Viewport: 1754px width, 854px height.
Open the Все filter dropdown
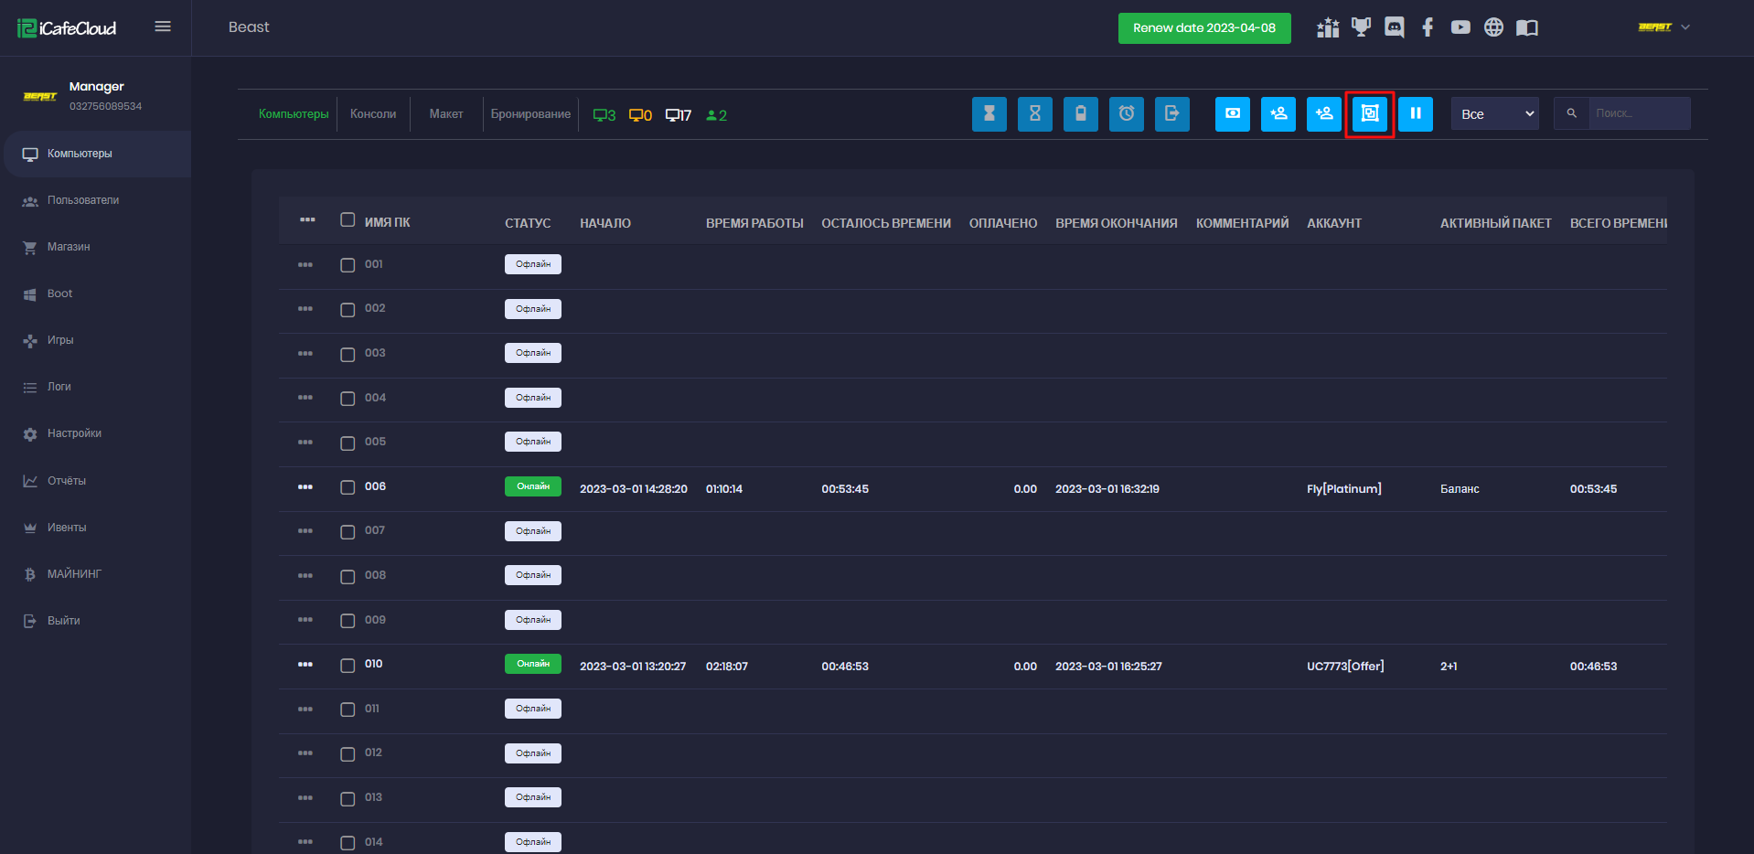(x=1495, y=113)
